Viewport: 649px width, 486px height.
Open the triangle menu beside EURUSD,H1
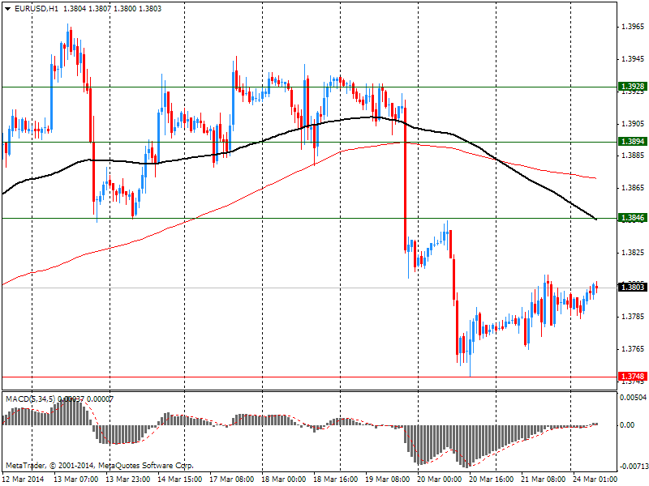[x=8, y=9]
